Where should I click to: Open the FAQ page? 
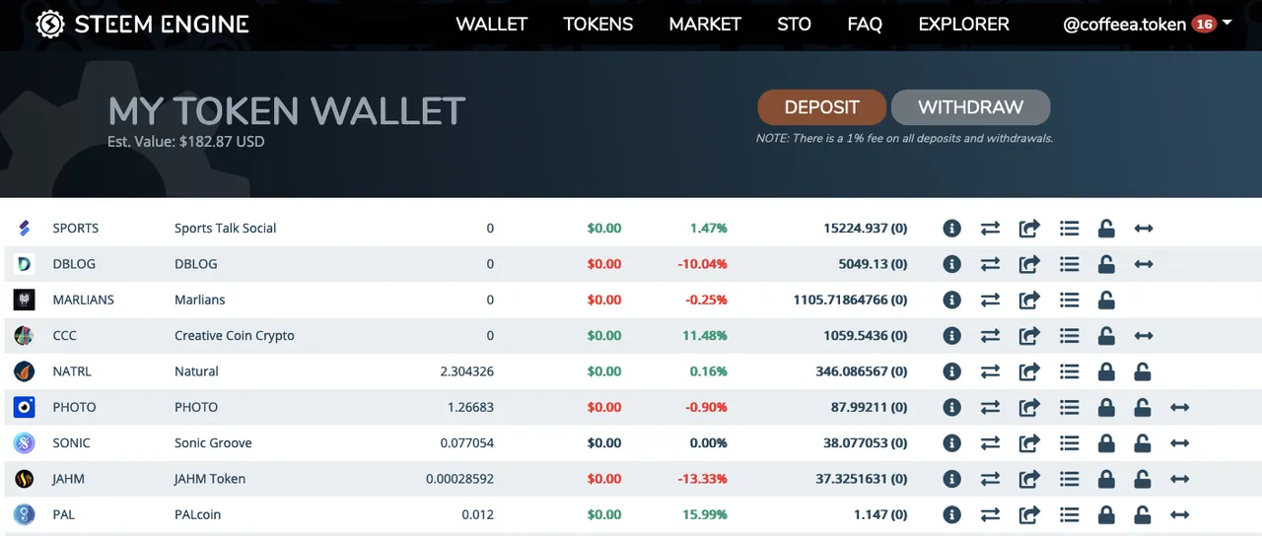(865, 25)
